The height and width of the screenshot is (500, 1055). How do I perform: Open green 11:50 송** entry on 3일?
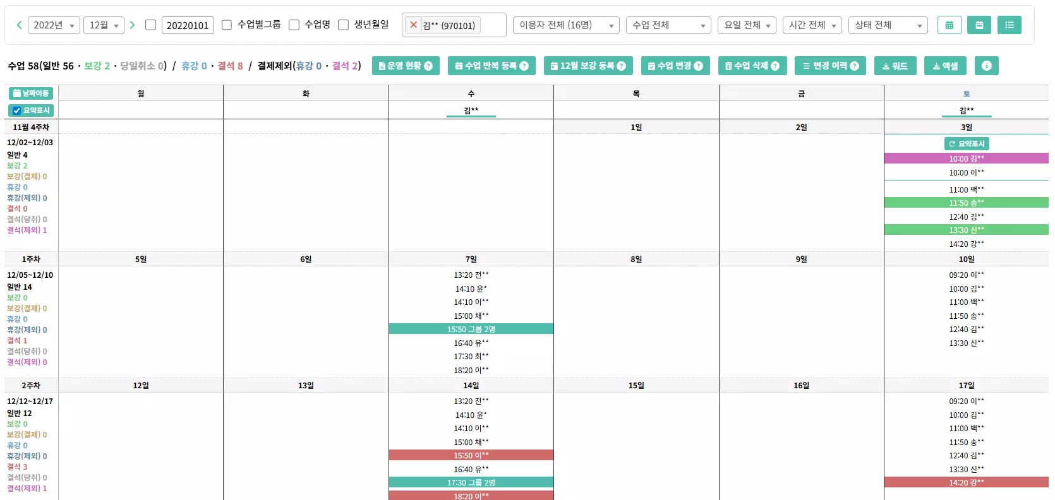967,203
